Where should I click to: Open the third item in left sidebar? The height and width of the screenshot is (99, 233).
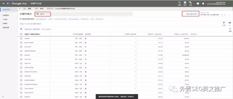click(x=5, y=19)
